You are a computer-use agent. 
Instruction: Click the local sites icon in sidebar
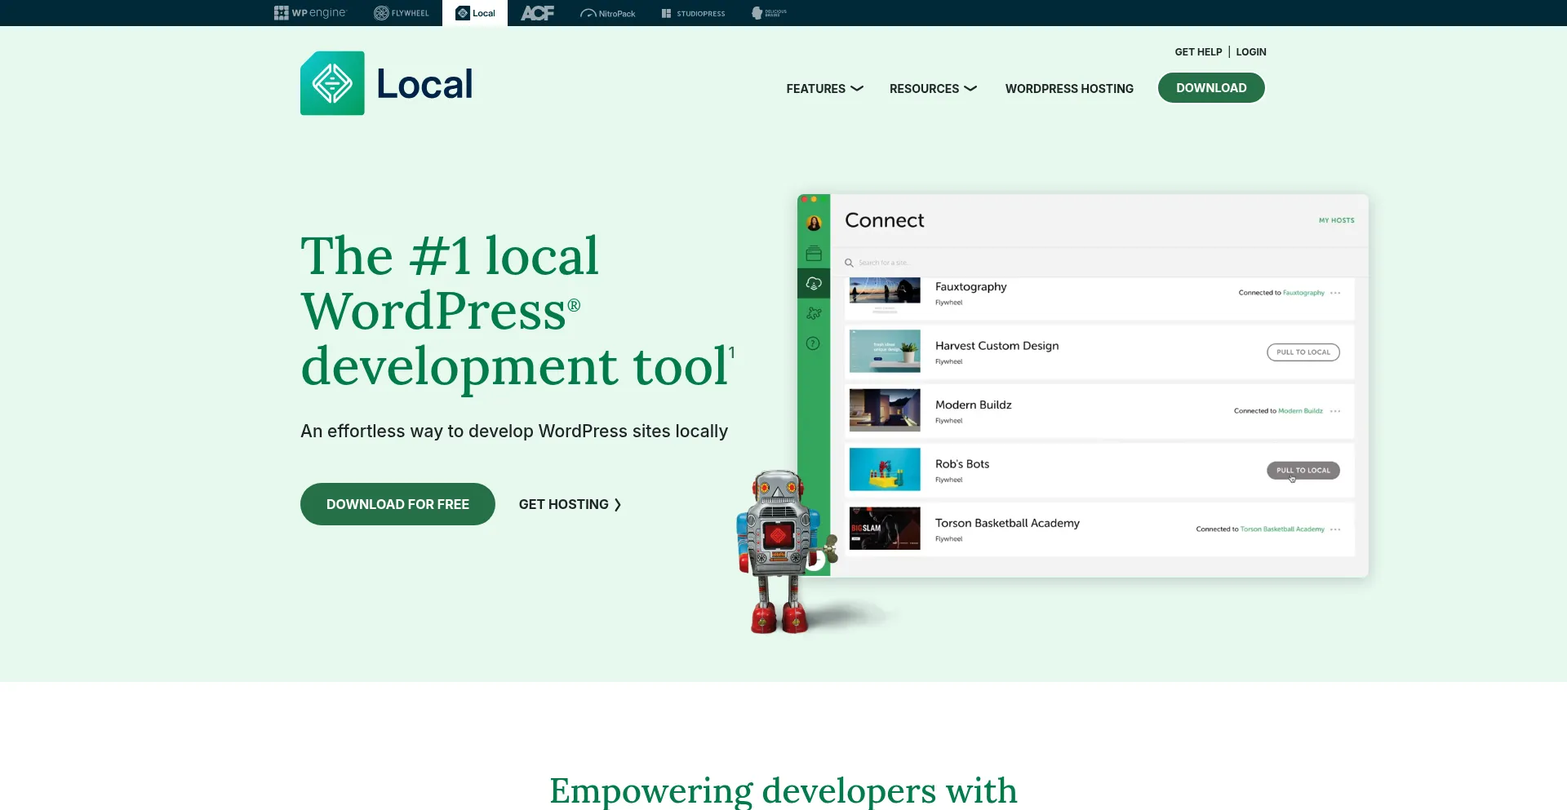click(814, 254)
